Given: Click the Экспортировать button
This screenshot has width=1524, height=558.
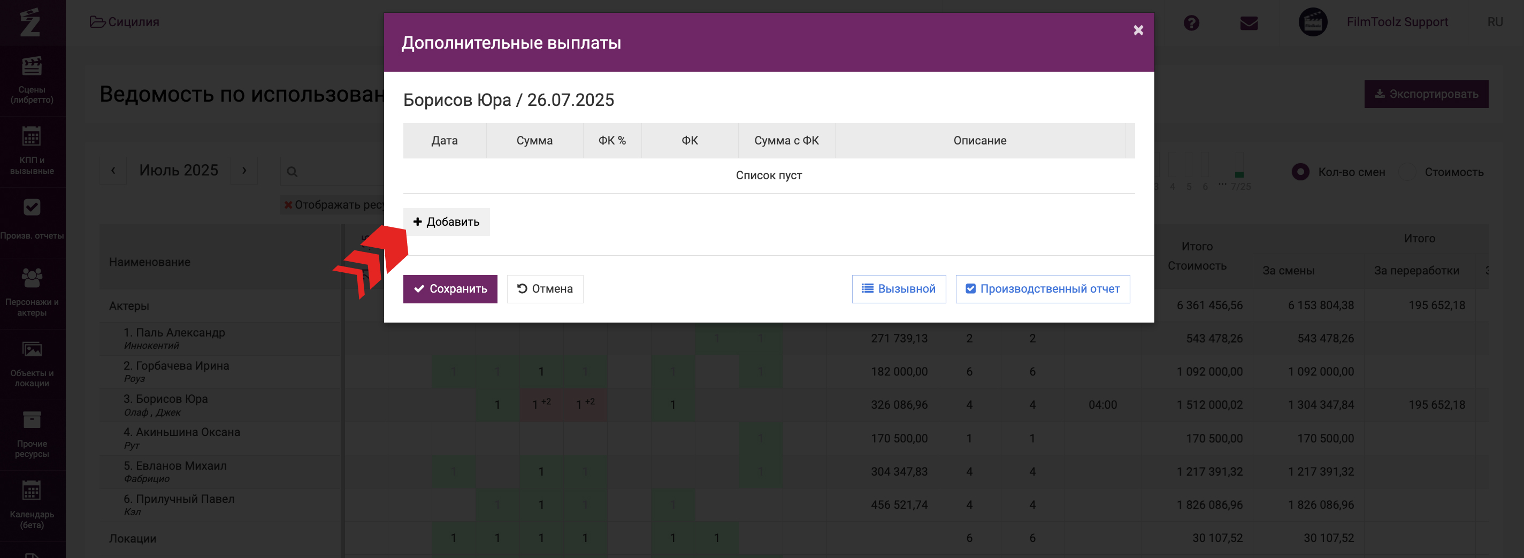Looking at the screenshot, I should point(1426,94).
